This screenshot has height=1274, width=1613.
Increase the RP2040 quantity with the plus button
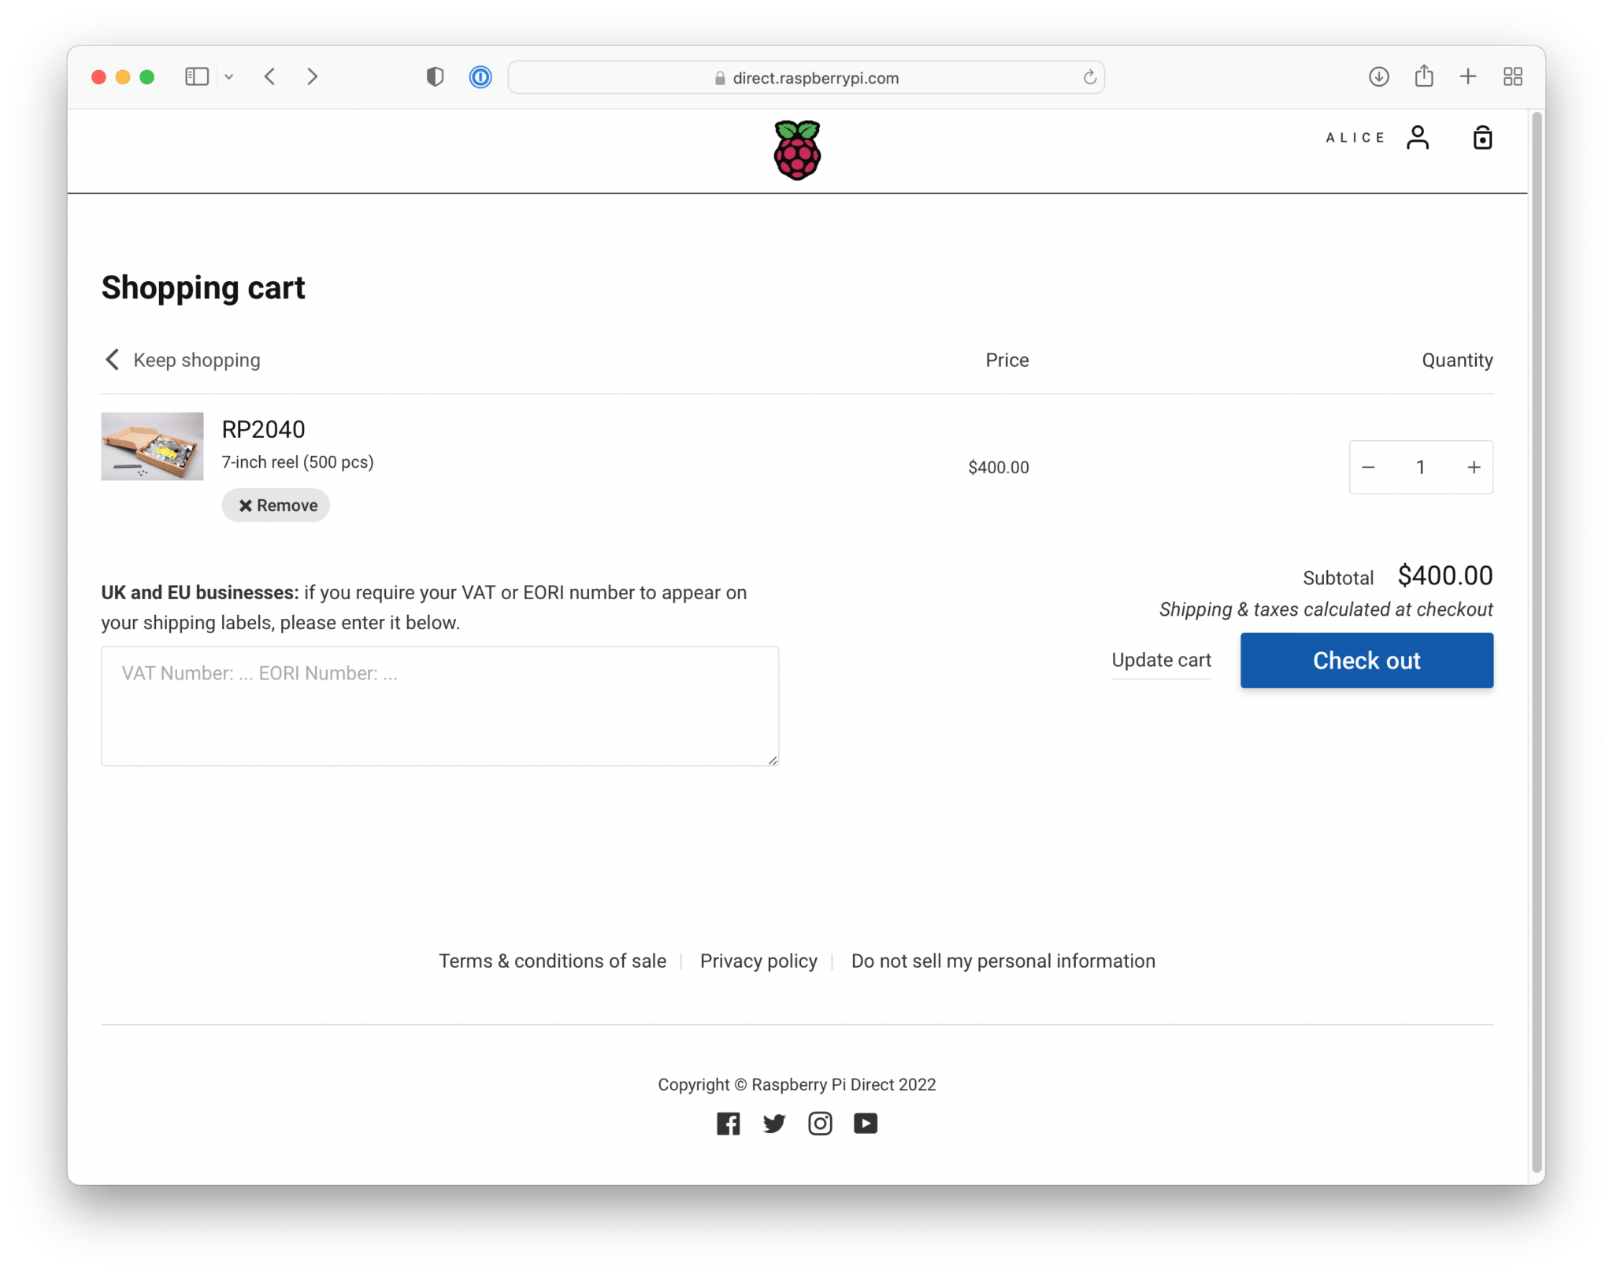click(1474, 468)
